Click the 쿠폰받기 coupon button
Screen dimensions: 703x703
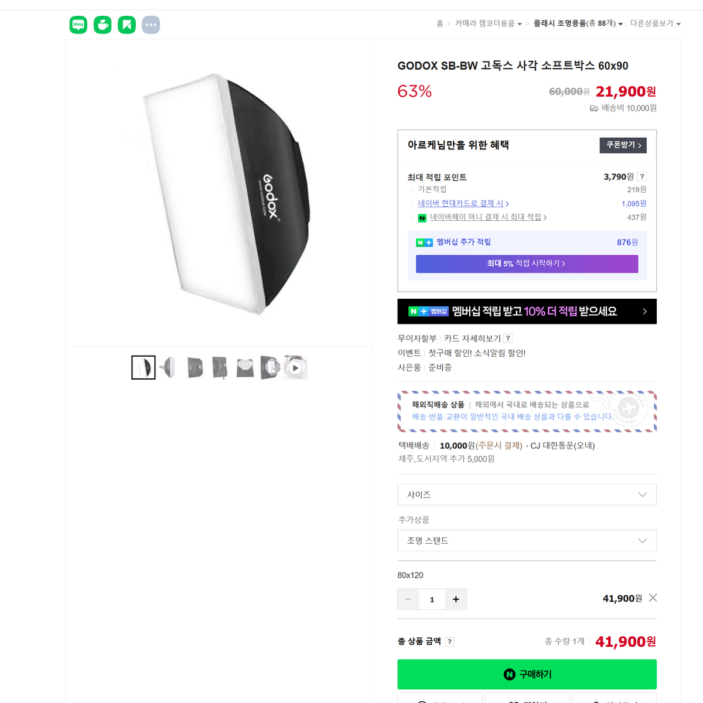[x=623, y=145]
